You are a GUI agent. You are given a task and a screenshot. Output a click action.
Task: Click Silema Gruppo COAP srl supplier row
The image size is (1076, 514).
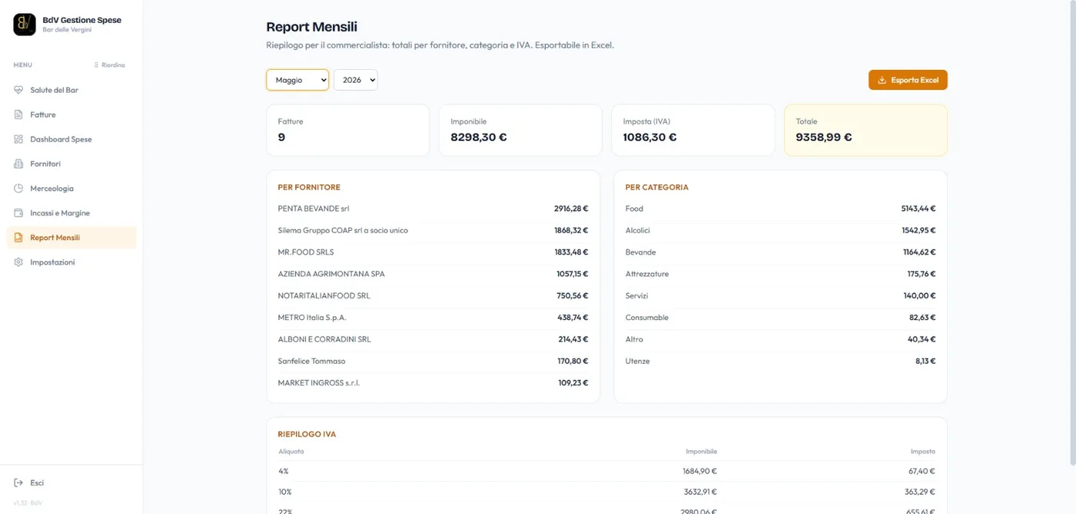click(433, 230)
